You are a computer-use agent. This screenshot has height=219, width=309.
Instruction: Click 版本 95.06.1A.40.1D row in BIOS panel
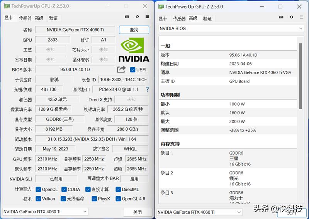[228, 55]
